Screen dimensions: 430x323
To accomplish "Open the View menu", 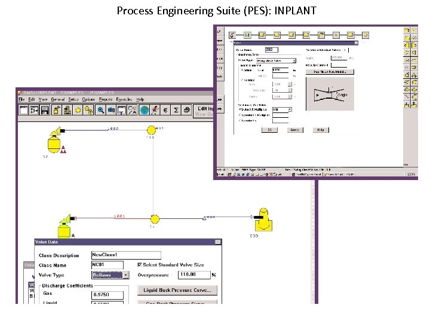I will 43,99.
